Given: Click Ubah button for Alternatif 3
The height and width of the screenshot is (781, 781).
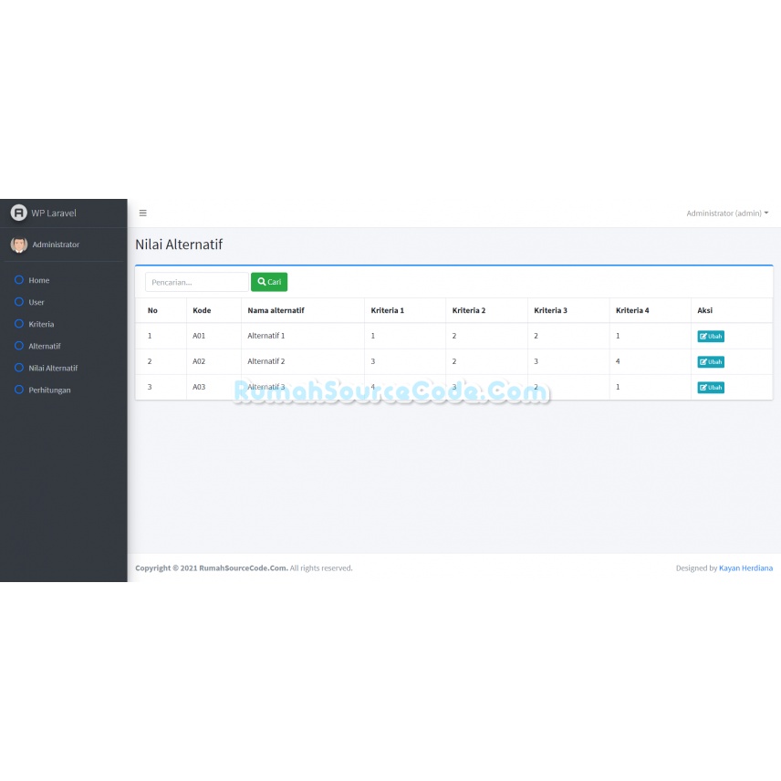Looking at the screenshot, I should coord(711,387).
